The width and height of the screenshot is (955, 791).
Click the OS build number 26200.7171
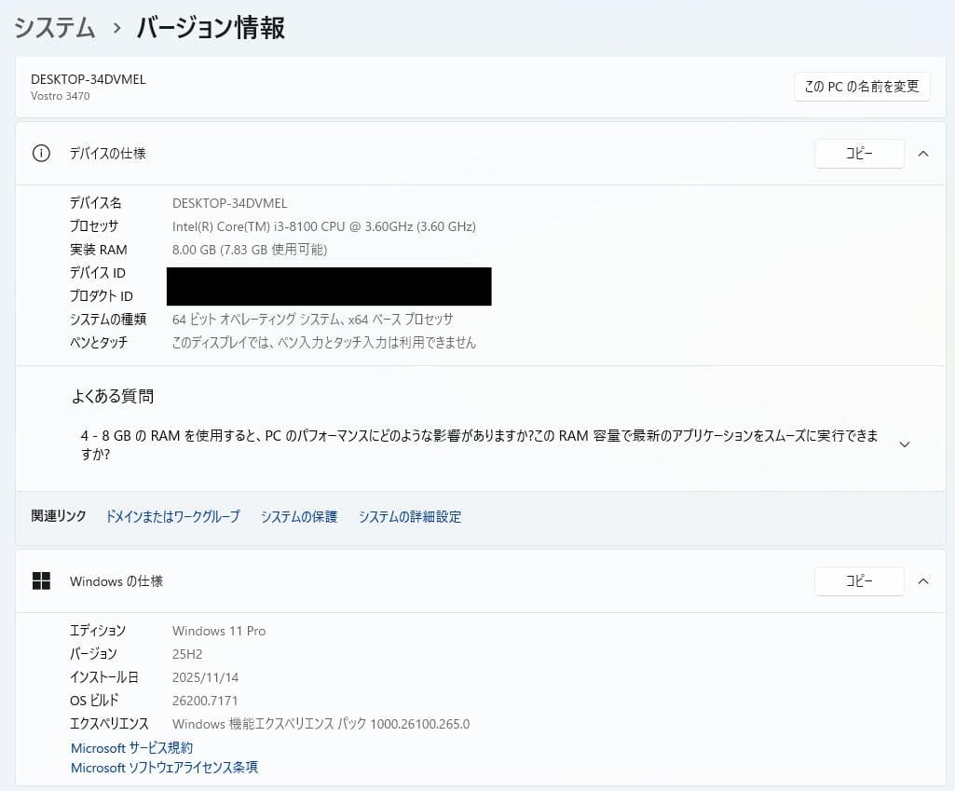[205, 700]
